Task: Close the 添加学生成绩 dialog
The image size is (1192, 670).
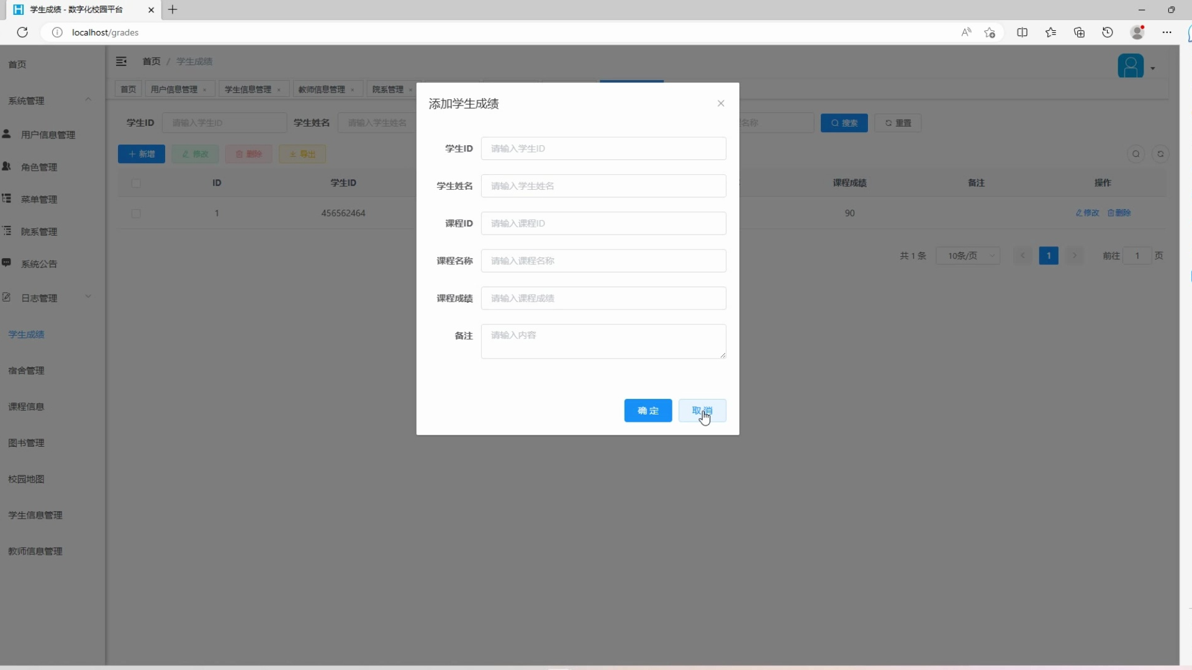Action: (x=721, y=104)
